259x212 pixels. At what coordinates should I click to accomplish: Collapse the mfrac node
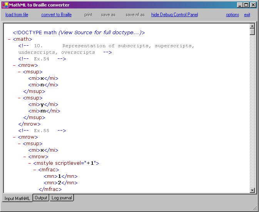(x=35, y=170)
